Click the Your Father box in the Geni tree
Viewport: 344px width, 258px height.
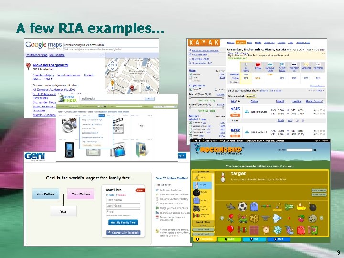point(46,194)
